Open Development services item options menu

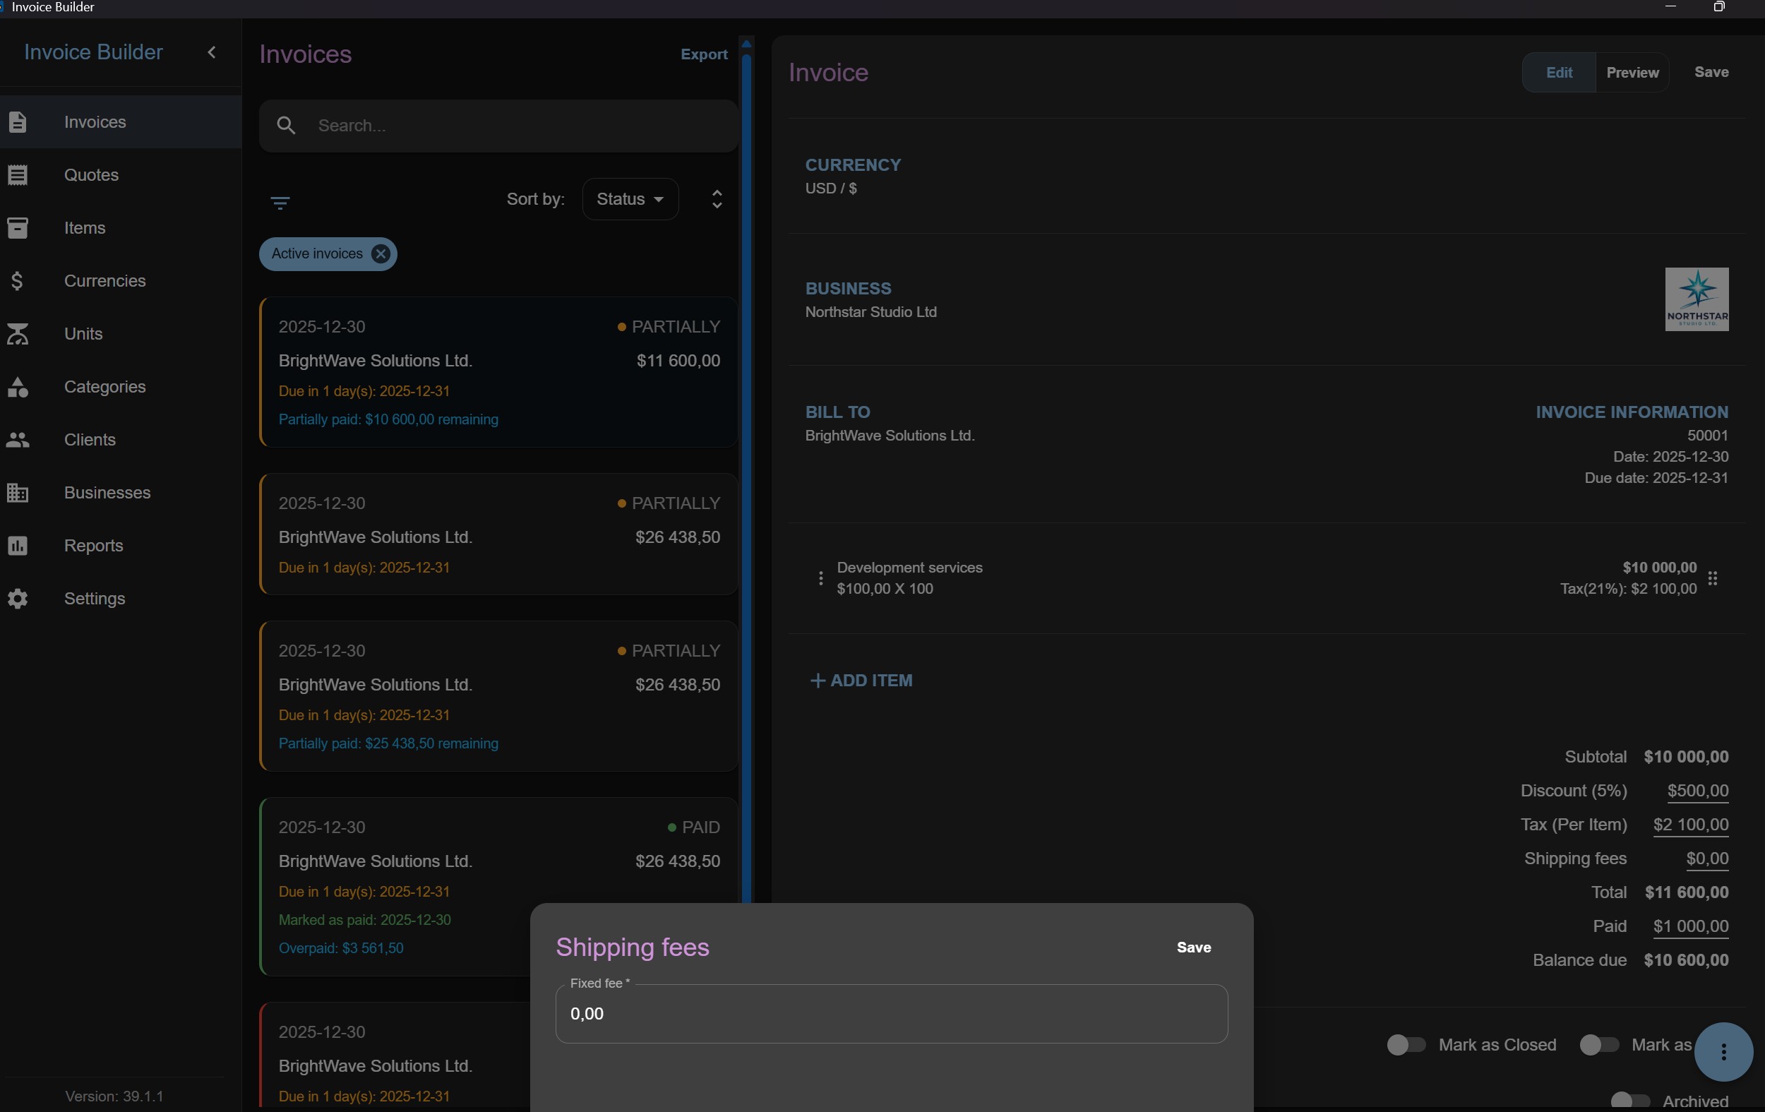(820, 578)
